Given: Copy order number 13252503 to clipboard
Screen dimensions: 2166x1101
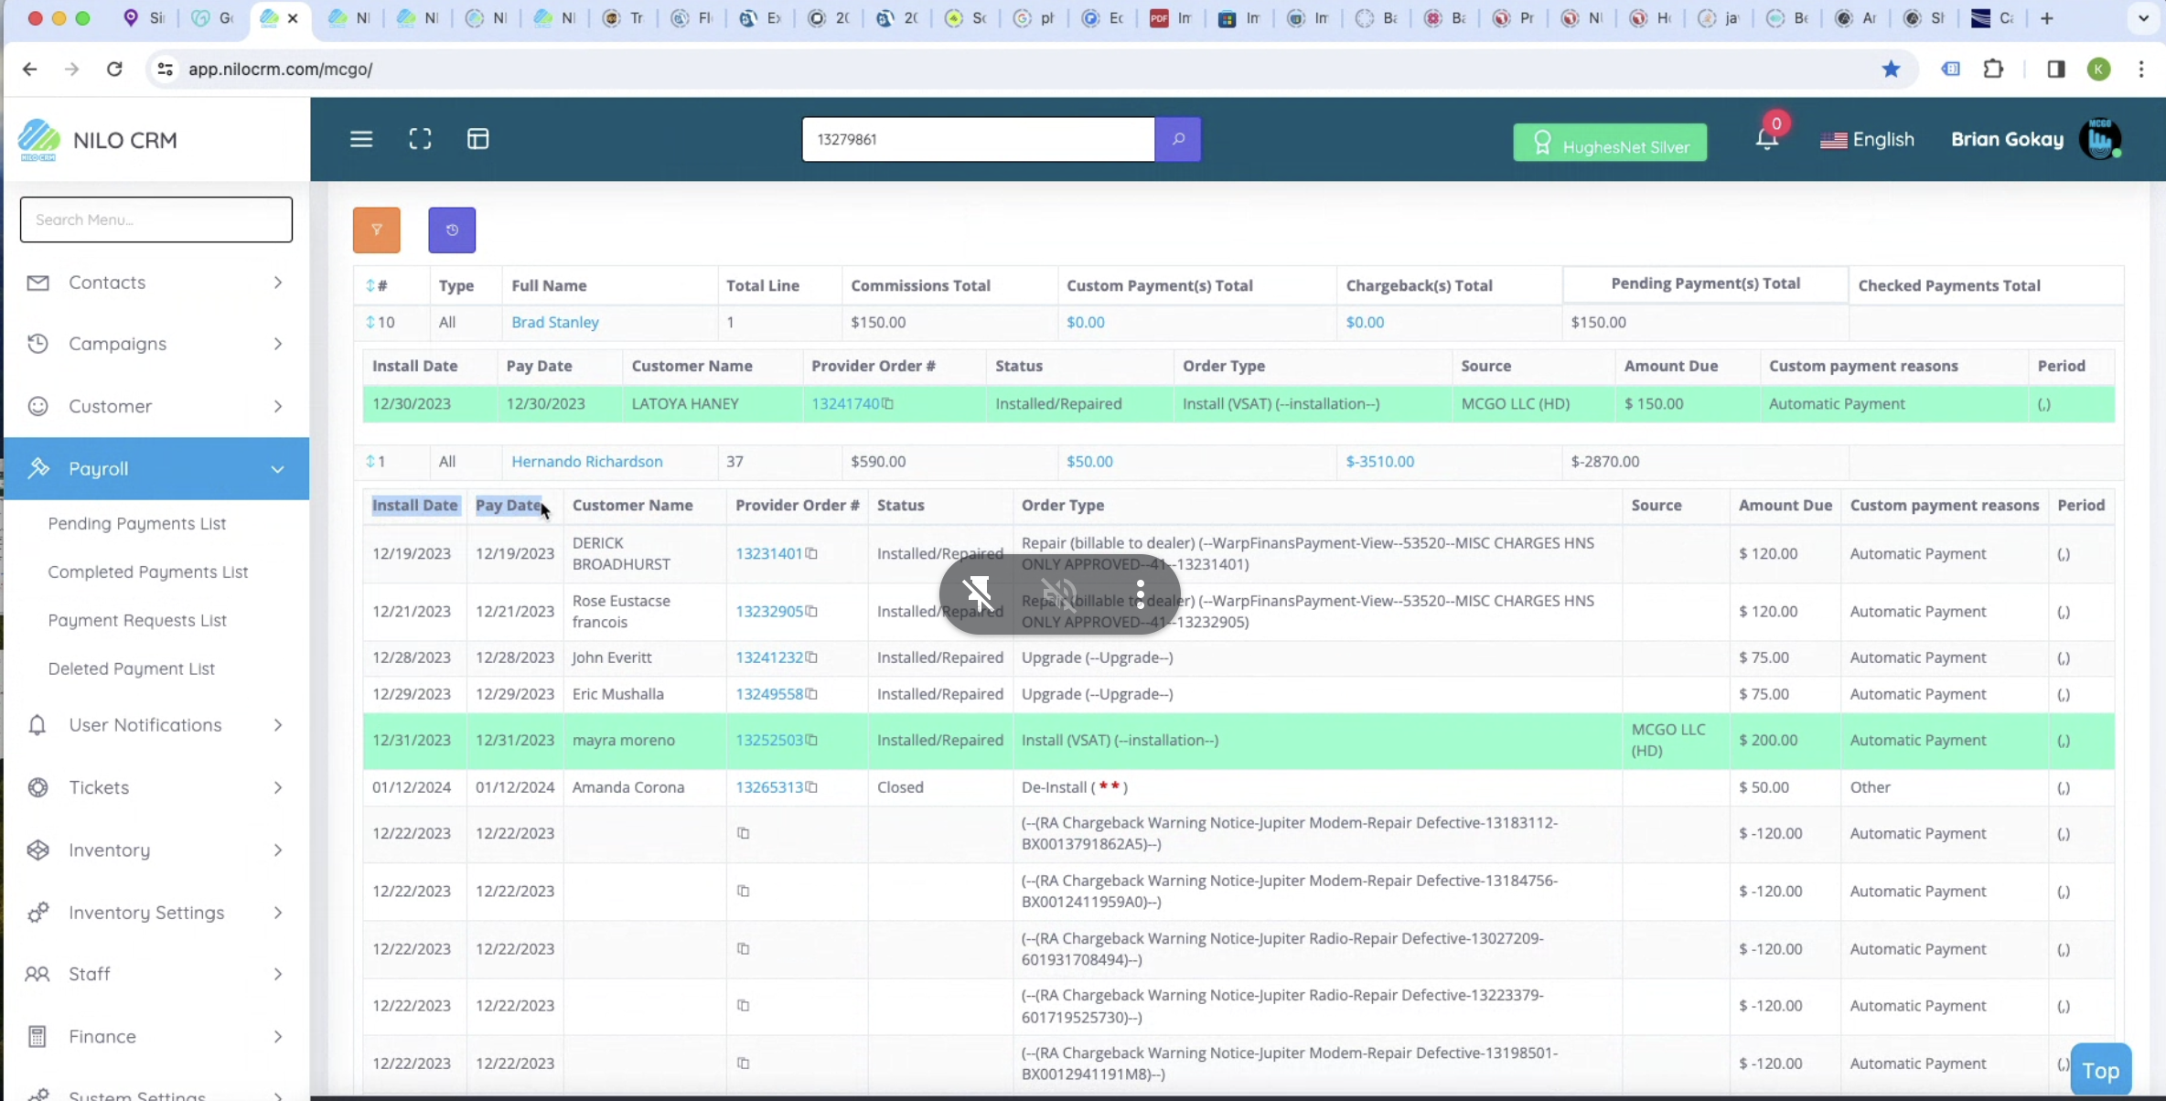Looking at the screenshot, I should tap(811, 741).
